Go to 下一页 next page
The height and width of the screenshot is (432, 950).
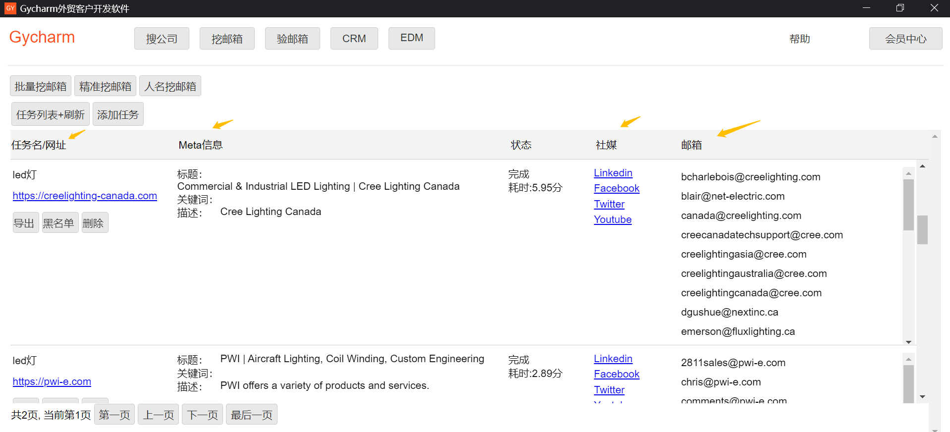pos(202,415)
